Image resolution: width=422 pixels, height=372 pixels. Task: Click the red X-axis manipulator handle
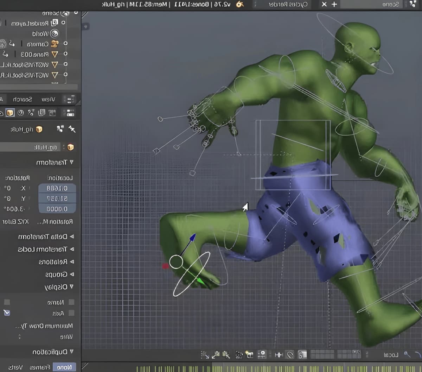tap(165, 266)
